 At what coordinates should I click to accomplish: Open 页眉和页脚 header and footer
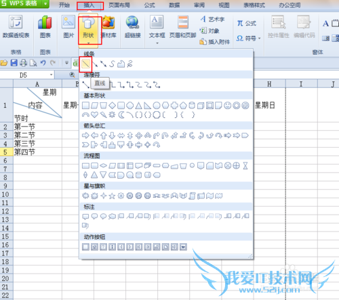coord(183,26)
